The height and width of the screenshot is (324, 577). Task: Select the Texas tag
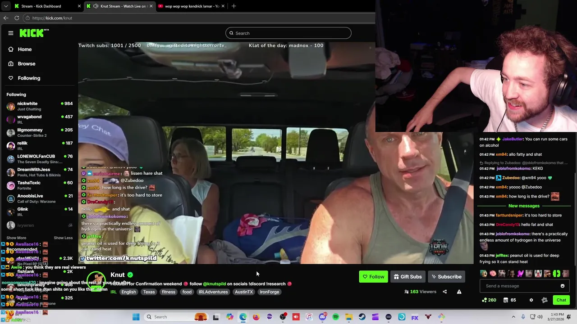149,292
